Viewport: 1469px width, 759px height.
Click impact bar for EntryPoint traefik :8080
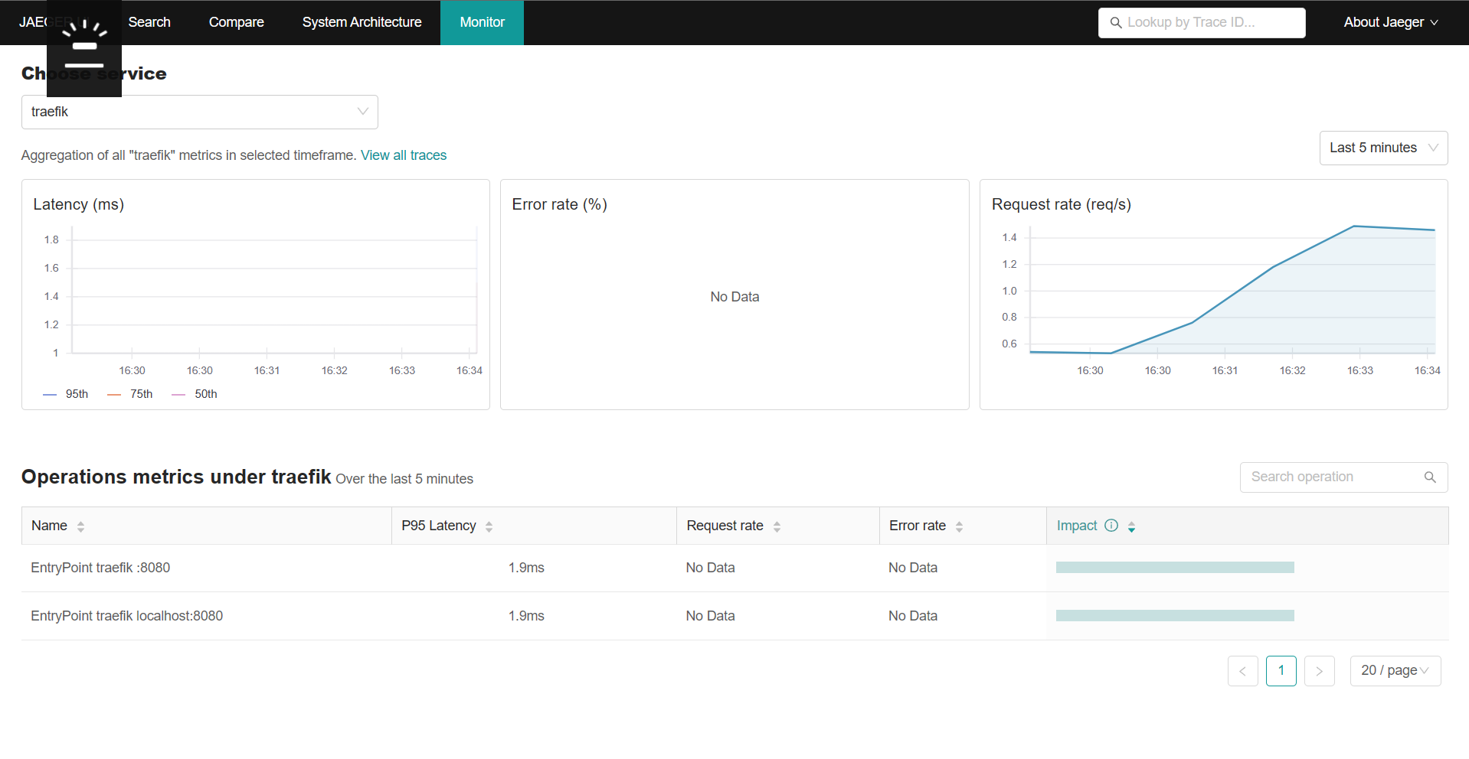coord(1175,568)
